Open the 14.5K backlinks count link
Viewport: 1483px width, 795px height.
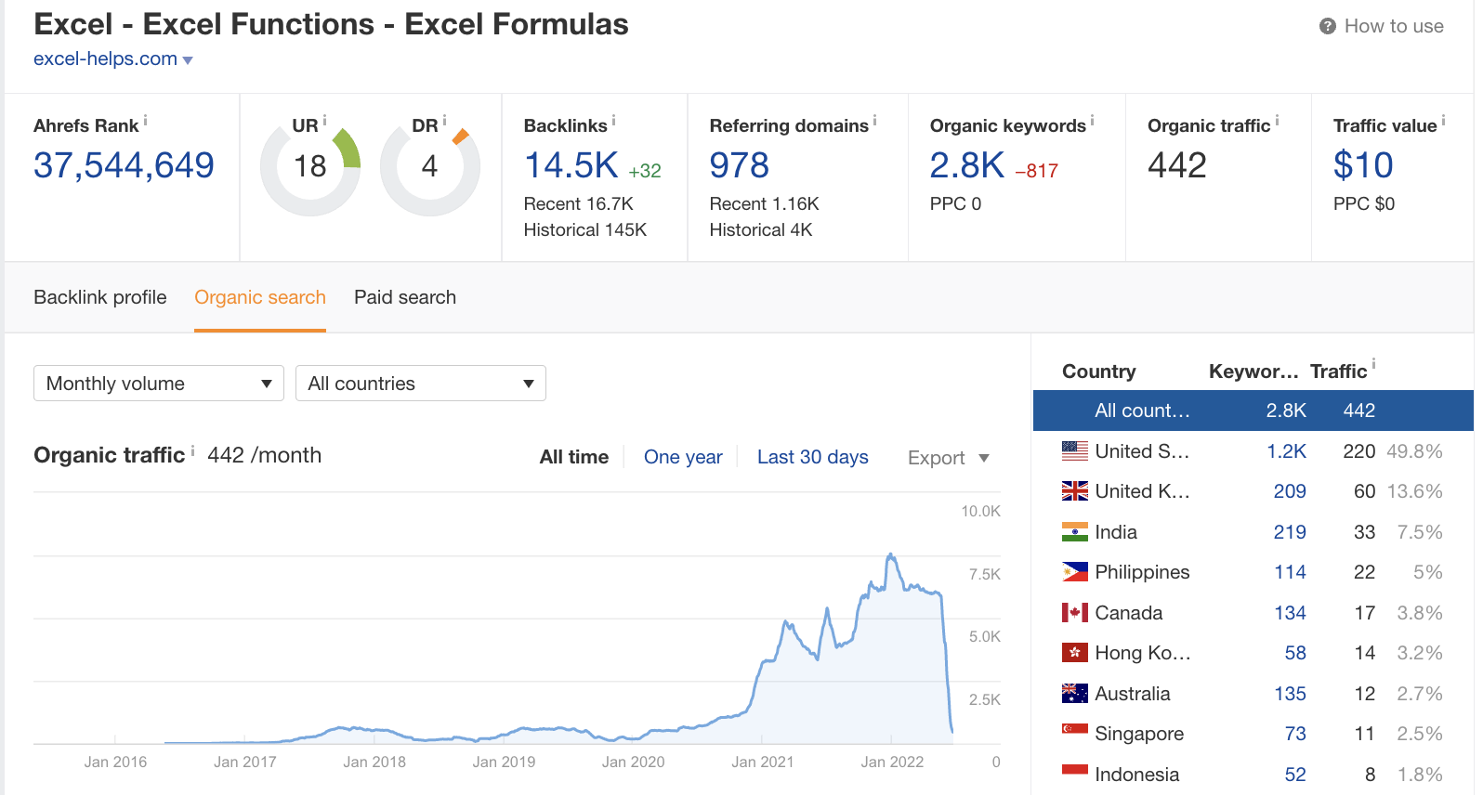571,166
